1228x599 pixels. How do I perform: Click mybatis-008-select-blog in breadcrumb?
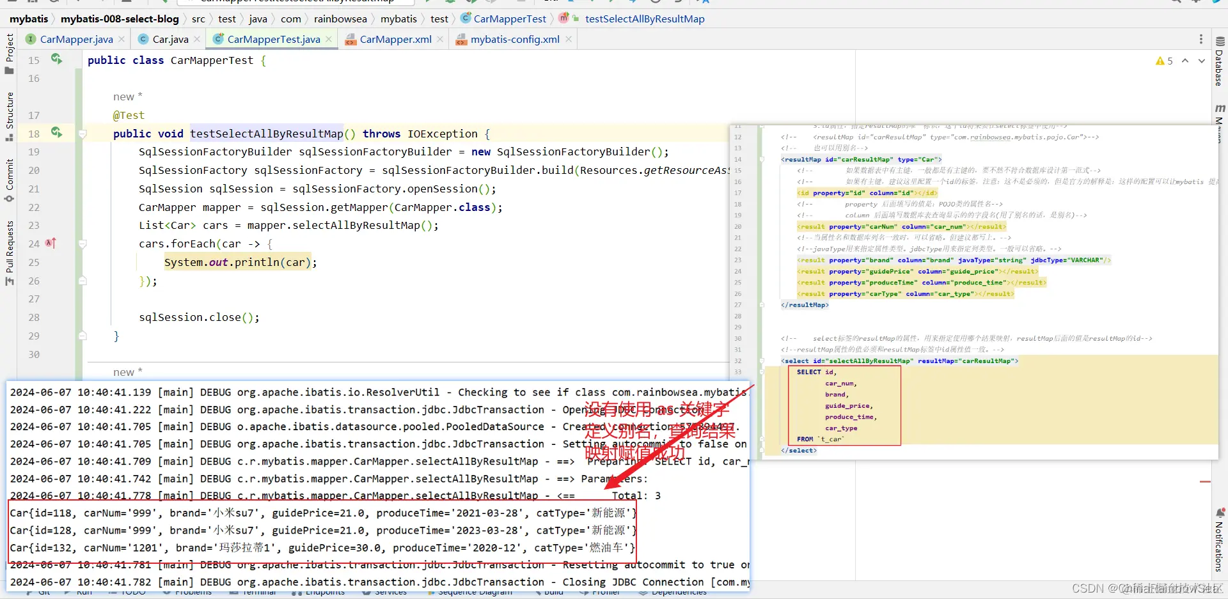120,19
